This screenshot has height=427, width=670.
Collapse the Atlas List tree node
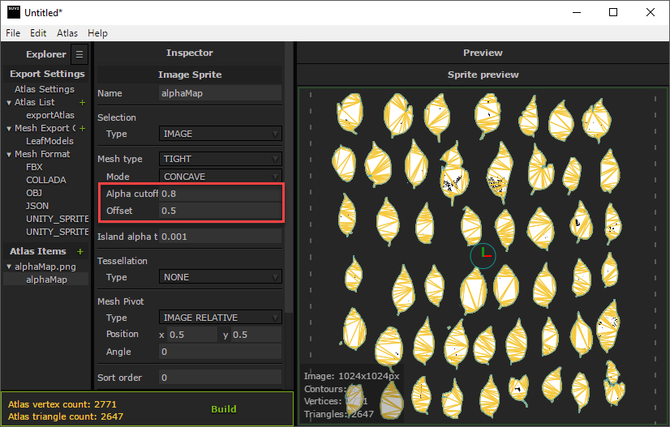coord(9,103)
